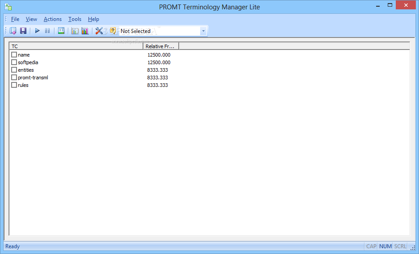Click the 8333.333 value in the promt-transml row
Image resolution: width=419 pixels, height=254 pixels.
tap(157, 77)
